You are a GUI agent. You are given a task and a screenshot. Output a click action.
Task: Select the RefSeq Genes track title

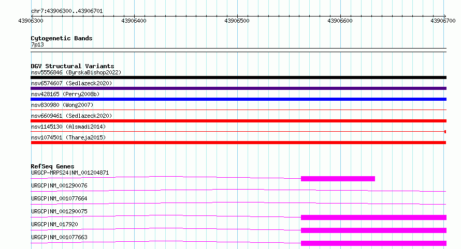(52, 166)
